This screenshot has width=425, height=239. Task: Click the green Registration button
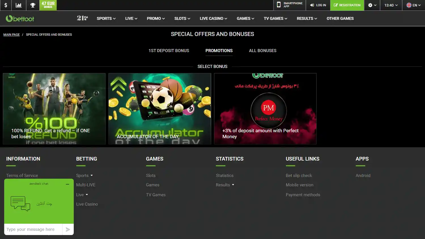[347, 5]
